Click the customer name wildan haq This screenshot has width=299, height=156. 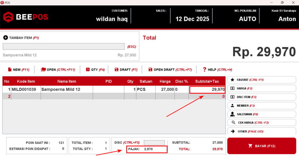[x=112, y=19]
